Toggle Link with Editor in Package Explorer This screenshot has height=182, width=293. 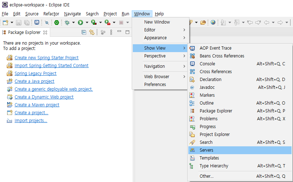92,32
